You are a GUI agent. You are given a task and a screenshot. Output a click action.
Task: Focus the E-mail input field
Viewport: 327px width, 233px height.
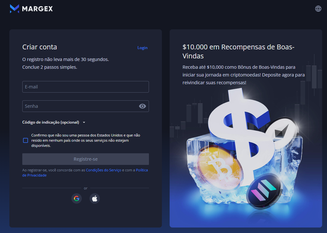86,87
